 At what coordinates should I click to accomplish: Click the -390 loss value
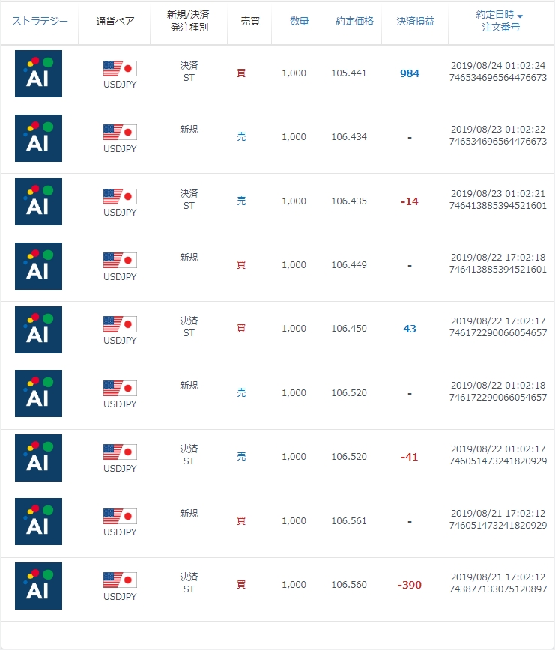[x=410, y=585]
